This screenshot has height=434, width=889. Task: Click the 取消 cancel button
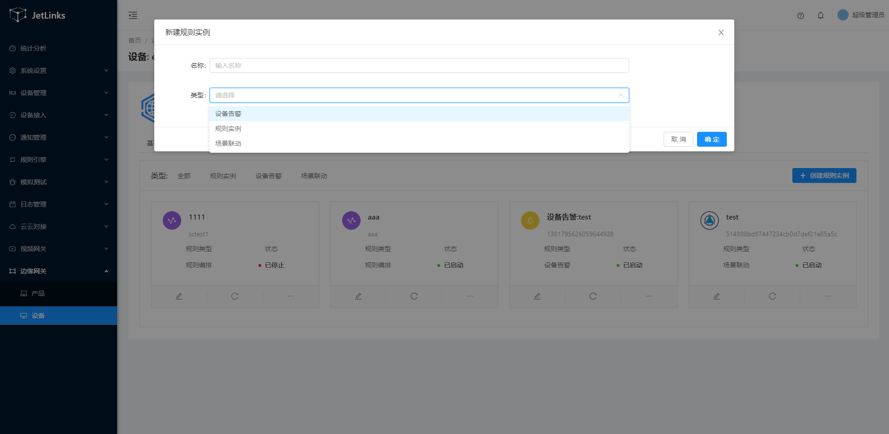(x=678, y=139)
